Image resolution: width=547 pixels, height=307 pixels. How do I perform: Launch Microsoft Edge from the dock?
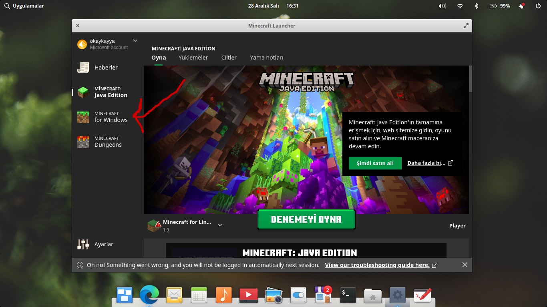pos(149,295)
